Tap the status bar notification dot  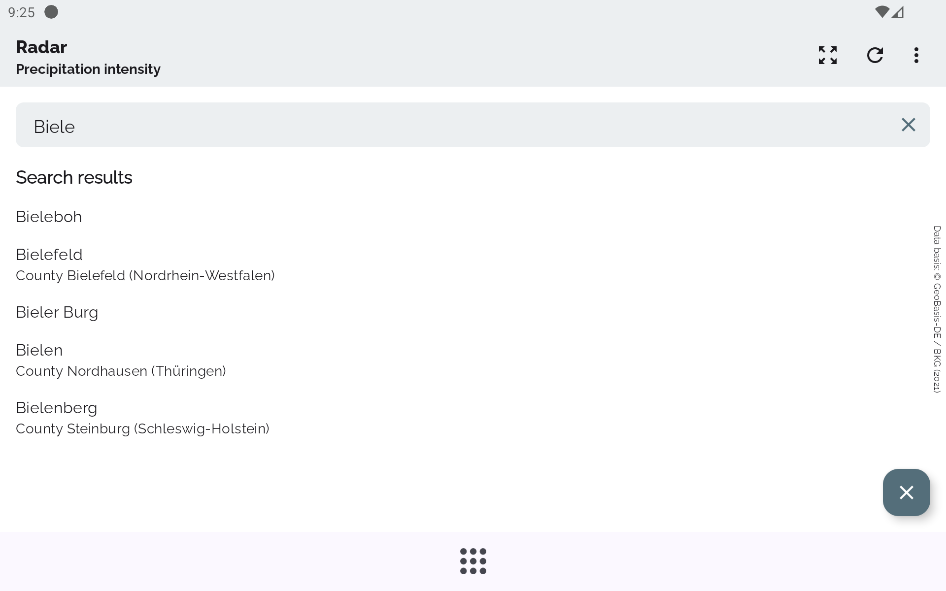click(51, 12)
